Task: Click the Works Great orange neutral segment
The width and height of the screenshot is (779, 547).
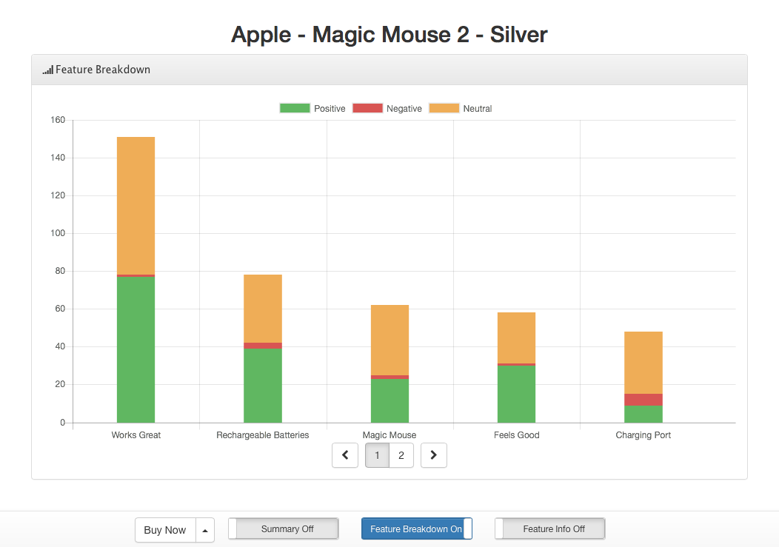Action: click(x=136, y=206)
